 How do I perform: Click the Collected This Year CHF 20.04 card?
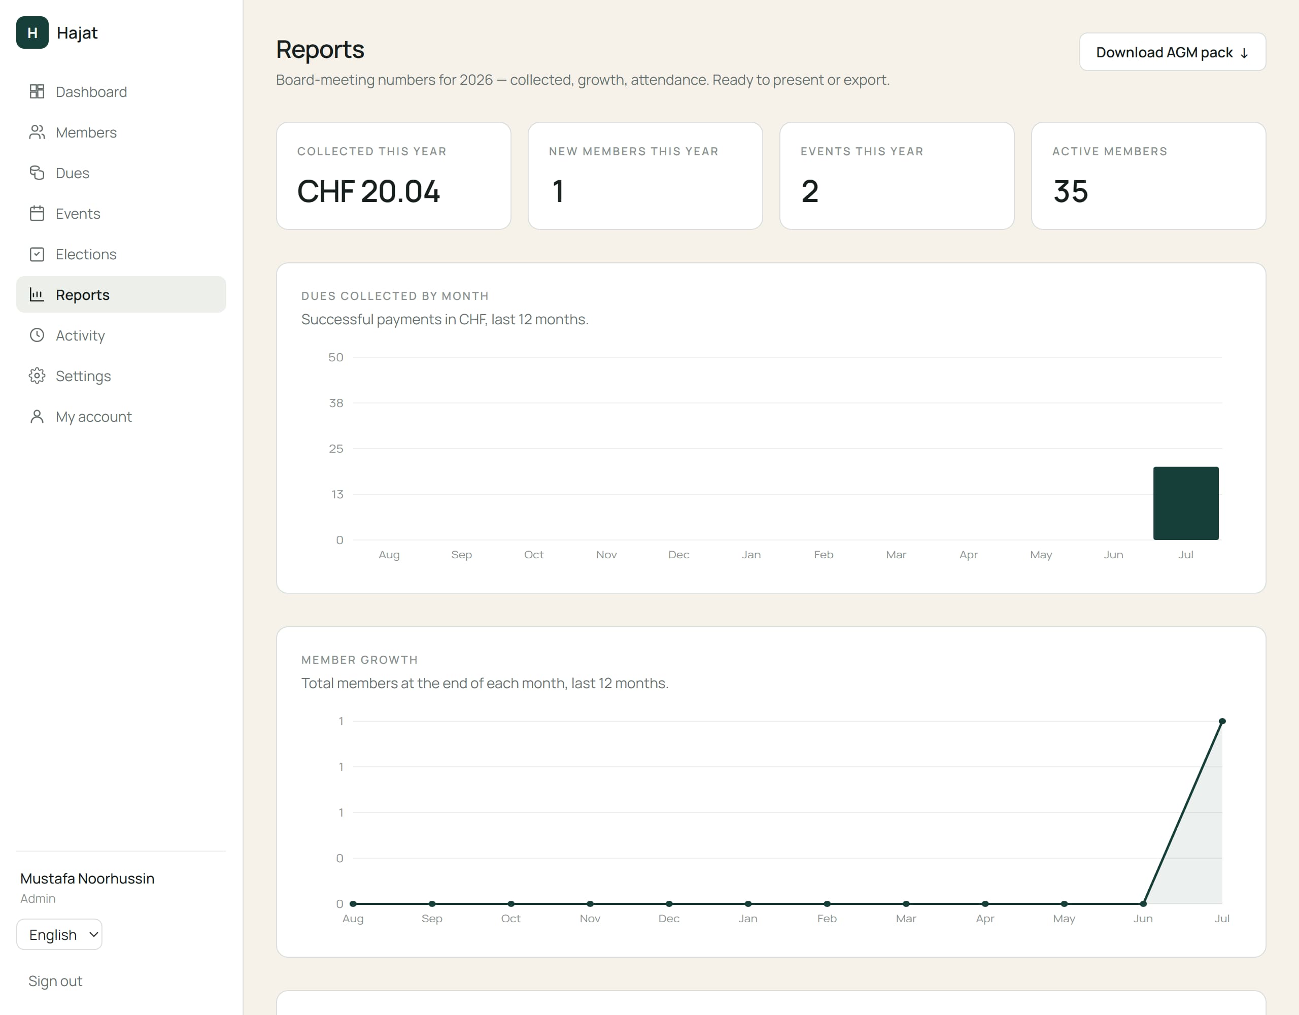point(394,176)
